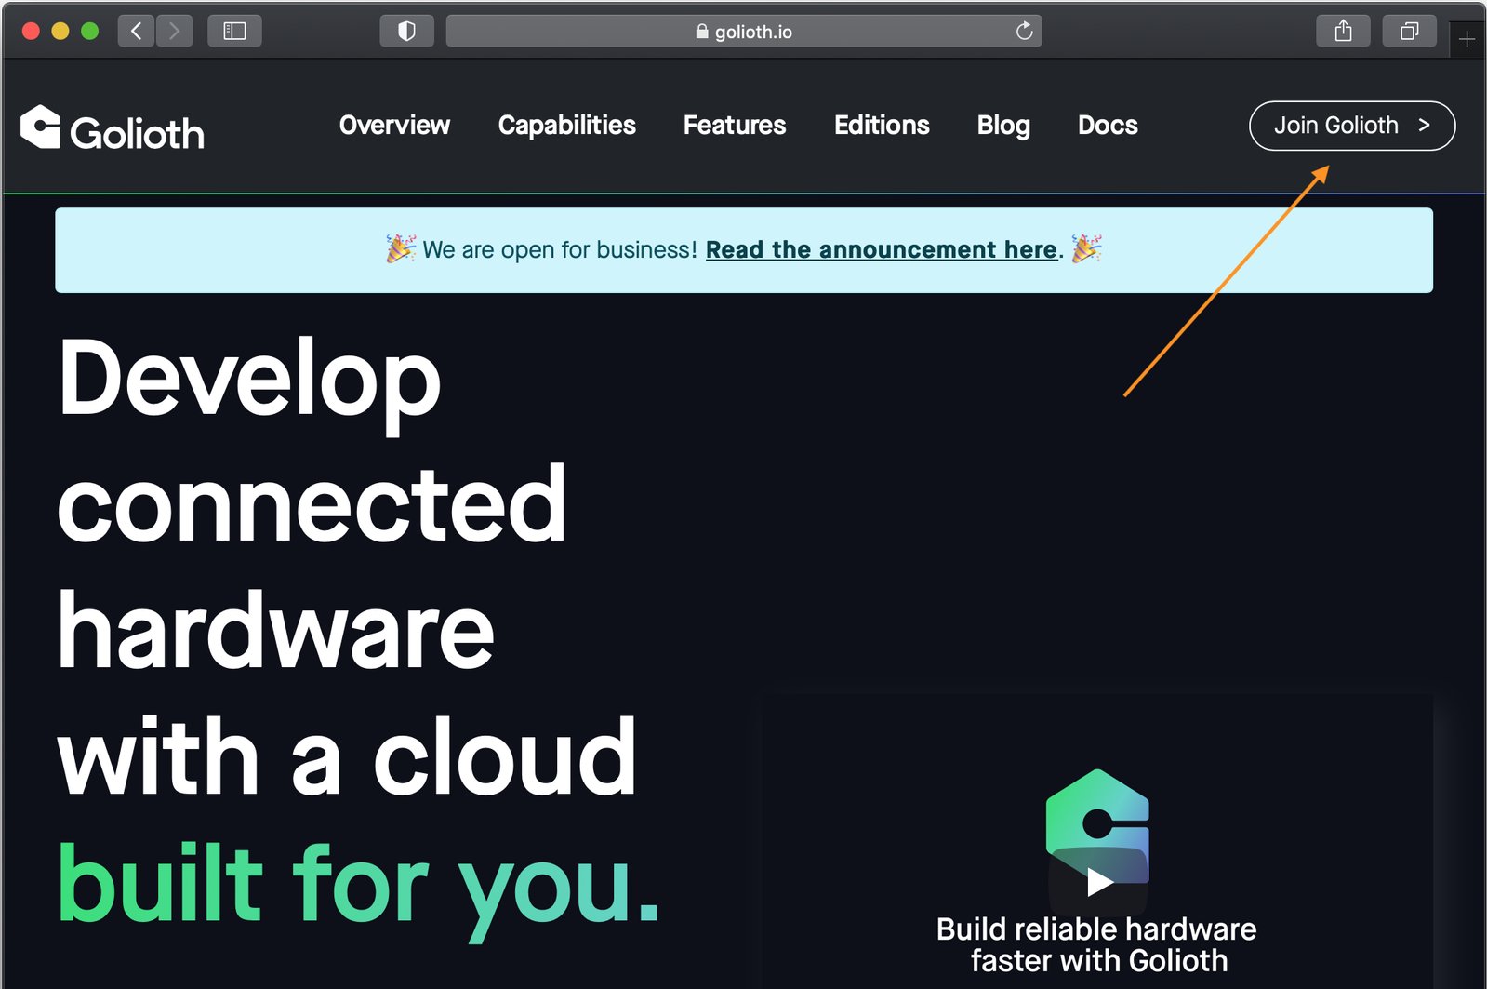1487x989 pixels.
Task: Open the privacy shield report icon
Action: 406,32
